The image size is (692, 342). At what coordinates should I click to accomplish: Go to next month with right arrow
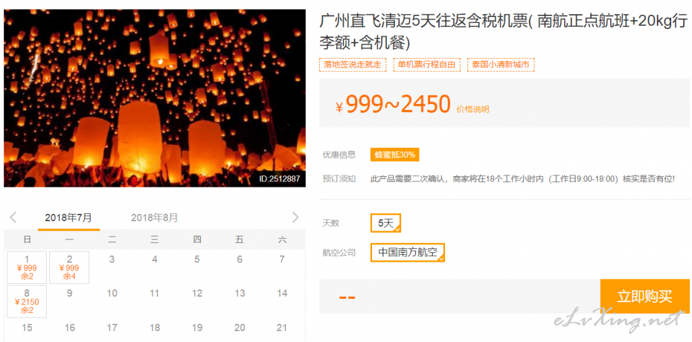pyautogui.click(x=295, y=217)
